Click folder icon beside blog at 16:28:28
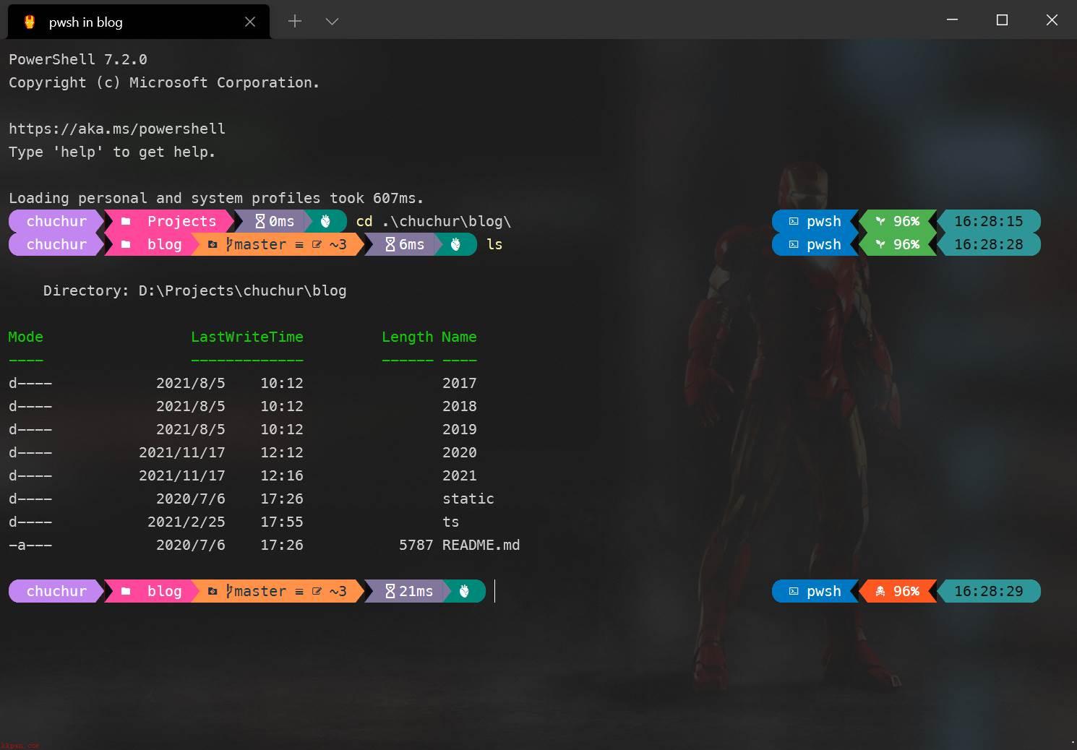 pyautogui.click(x=126, y=244)
